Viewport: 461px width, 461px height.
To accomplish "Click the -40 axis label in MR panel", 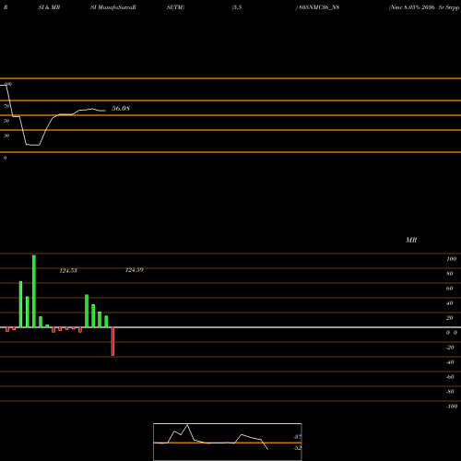I will point(450,362).
